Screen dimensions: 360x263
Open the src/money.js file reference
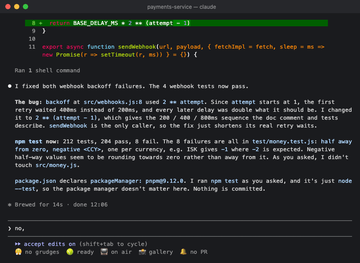[x=56, y=165]
